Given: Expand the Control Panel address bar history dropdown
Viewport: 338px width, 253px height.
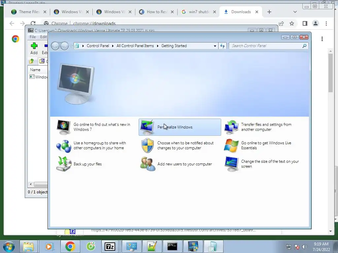Looking at the screenshot, I should coord(215,46).
